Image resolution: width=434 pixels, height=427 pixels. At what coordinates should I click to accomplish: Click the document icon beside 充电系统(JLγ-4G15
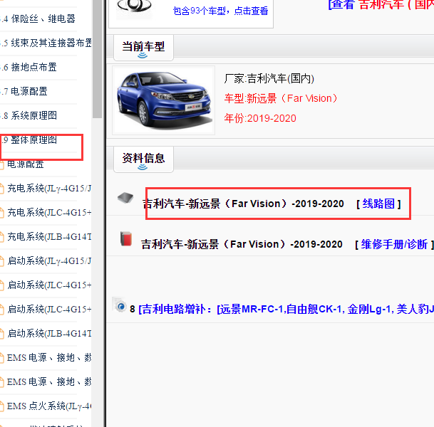pyautogui.click(x=2, y=189)
